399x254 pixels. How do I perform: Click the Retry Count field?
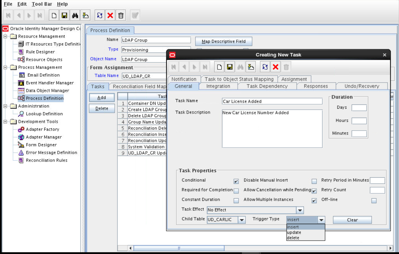pyautogui.click(x=377, y=190)
